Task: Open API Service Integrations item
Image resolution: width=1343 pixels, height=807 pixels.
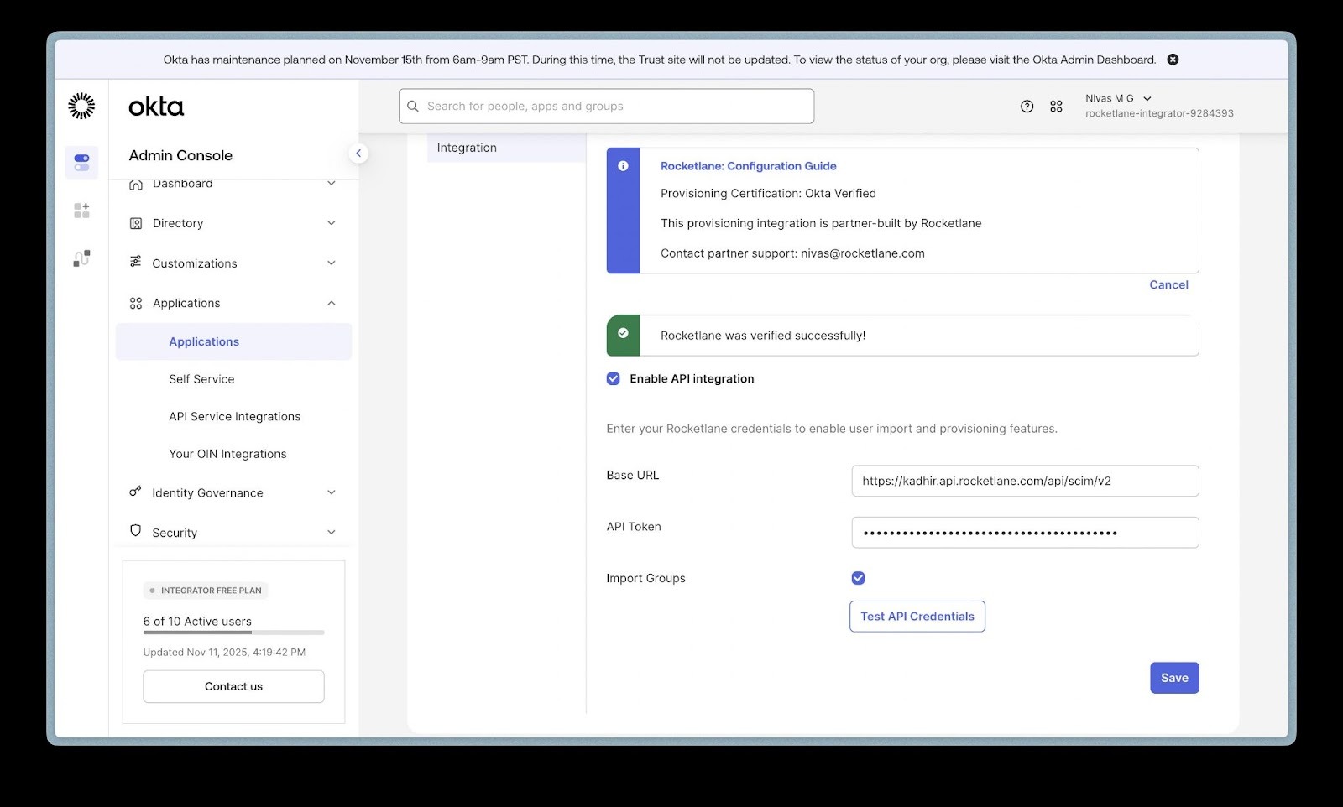Action: coord(234,417)
